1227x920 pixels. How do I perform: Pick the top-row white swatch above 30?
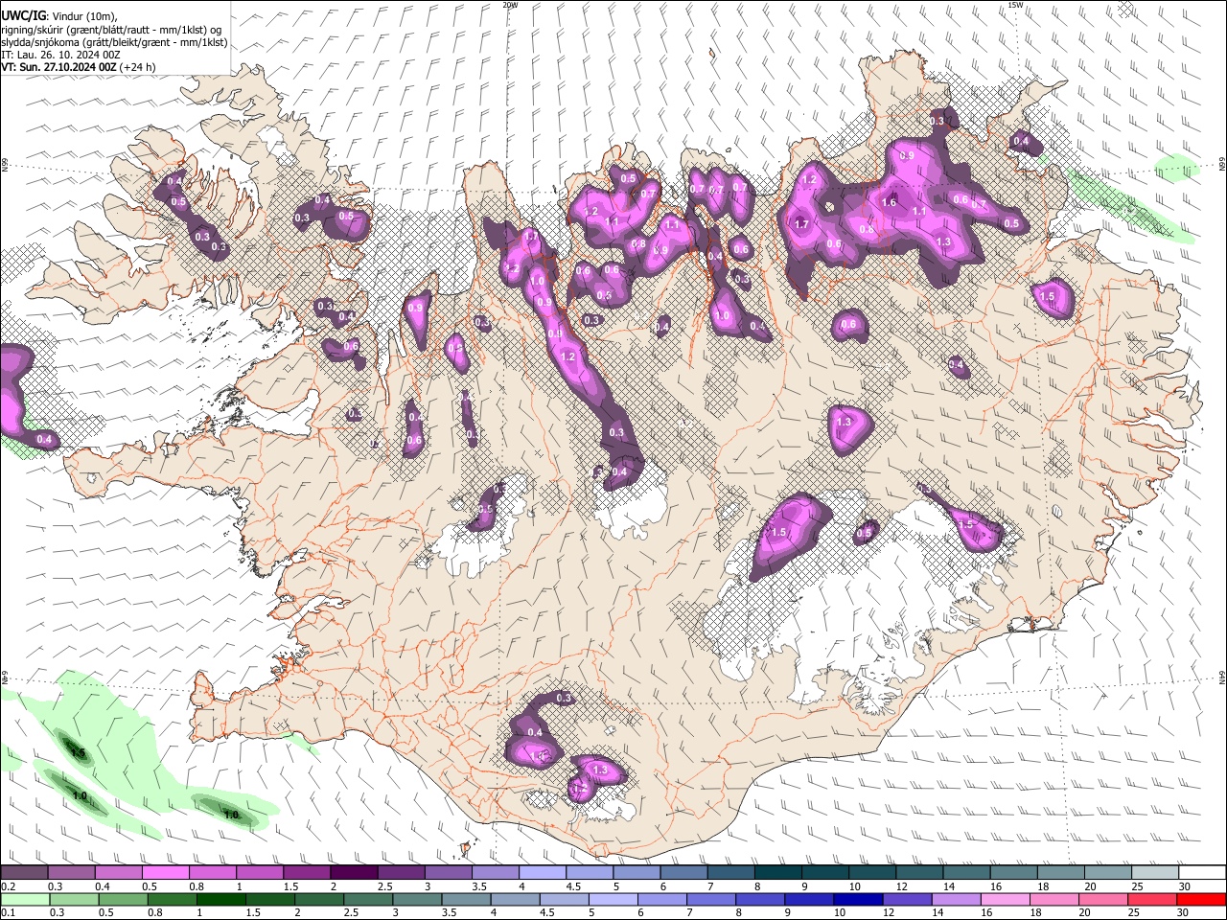1202,873
